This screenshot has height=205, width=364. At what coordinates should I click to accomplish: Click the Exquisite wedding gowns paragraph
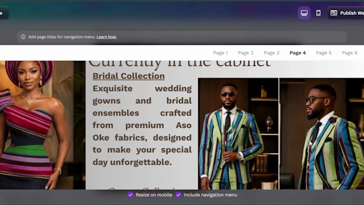coord(142,125)
